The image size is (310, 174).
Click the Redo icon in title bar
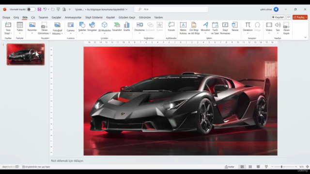[53, 9]
